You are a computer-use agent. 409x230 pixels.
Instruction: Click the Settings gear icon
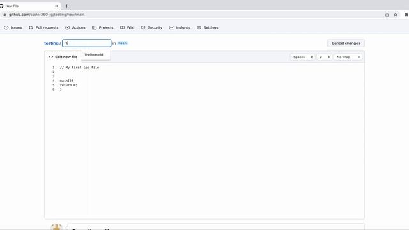(x=199, y=27)
